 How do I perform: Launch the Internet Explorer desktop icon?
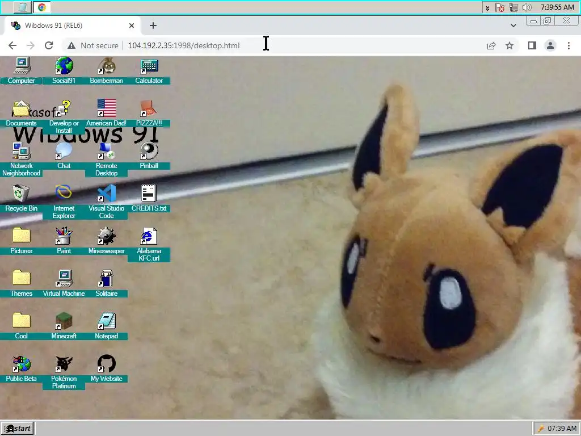pyautogui.click(x=64, y=202)
